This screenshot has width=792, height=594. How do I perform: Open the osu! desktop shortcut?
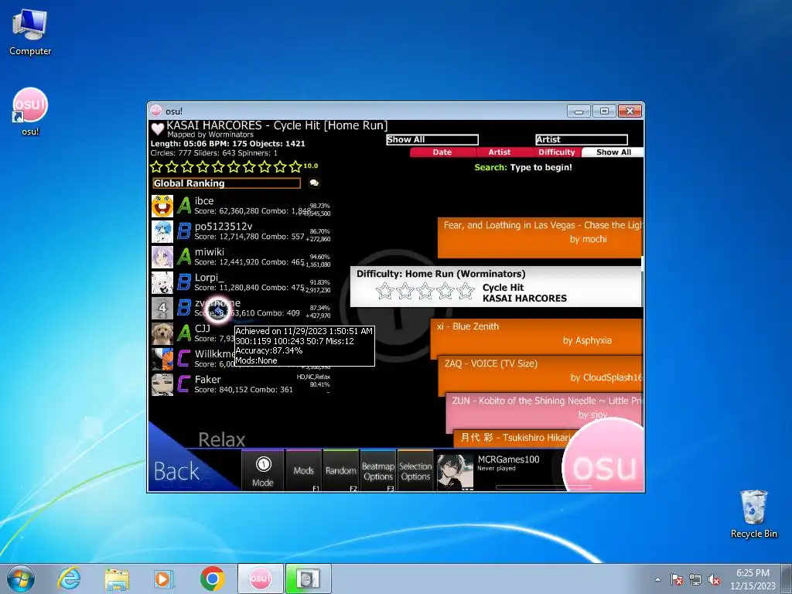click(x=30, y=111)
